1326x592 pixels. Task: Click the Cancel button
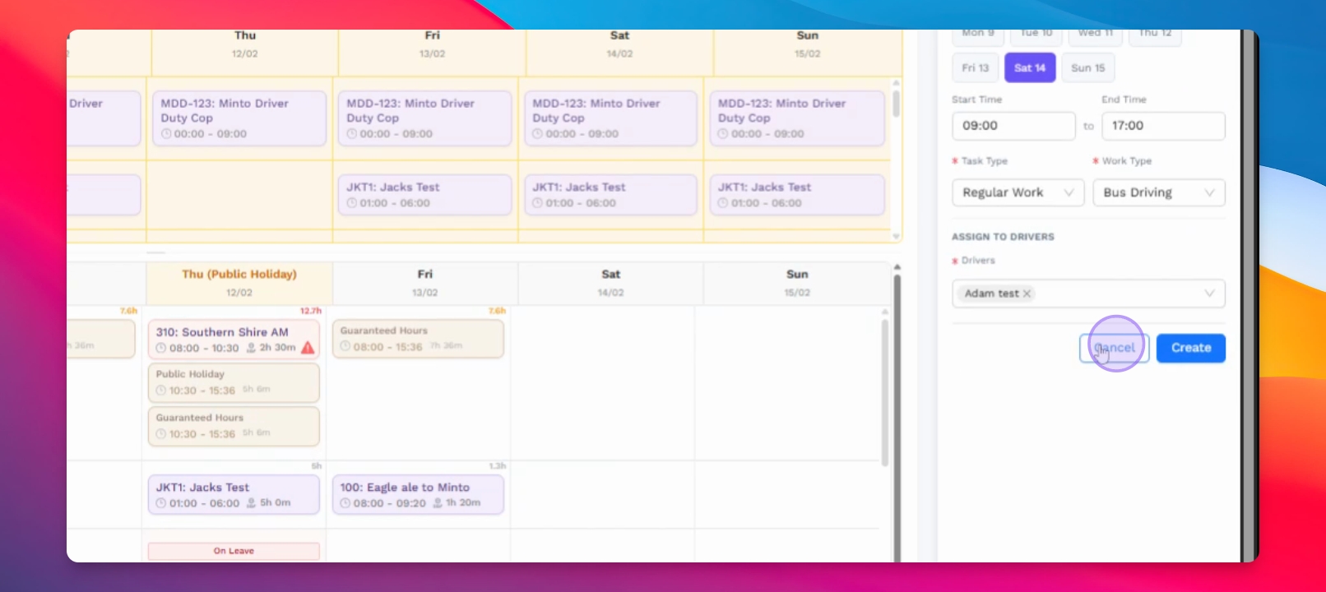(1114, 348)
